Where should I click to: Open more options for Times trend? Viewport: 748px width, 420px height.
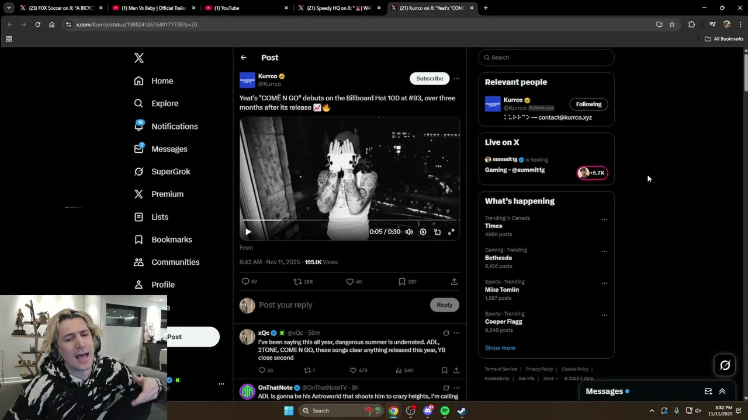tap(604, 220)
